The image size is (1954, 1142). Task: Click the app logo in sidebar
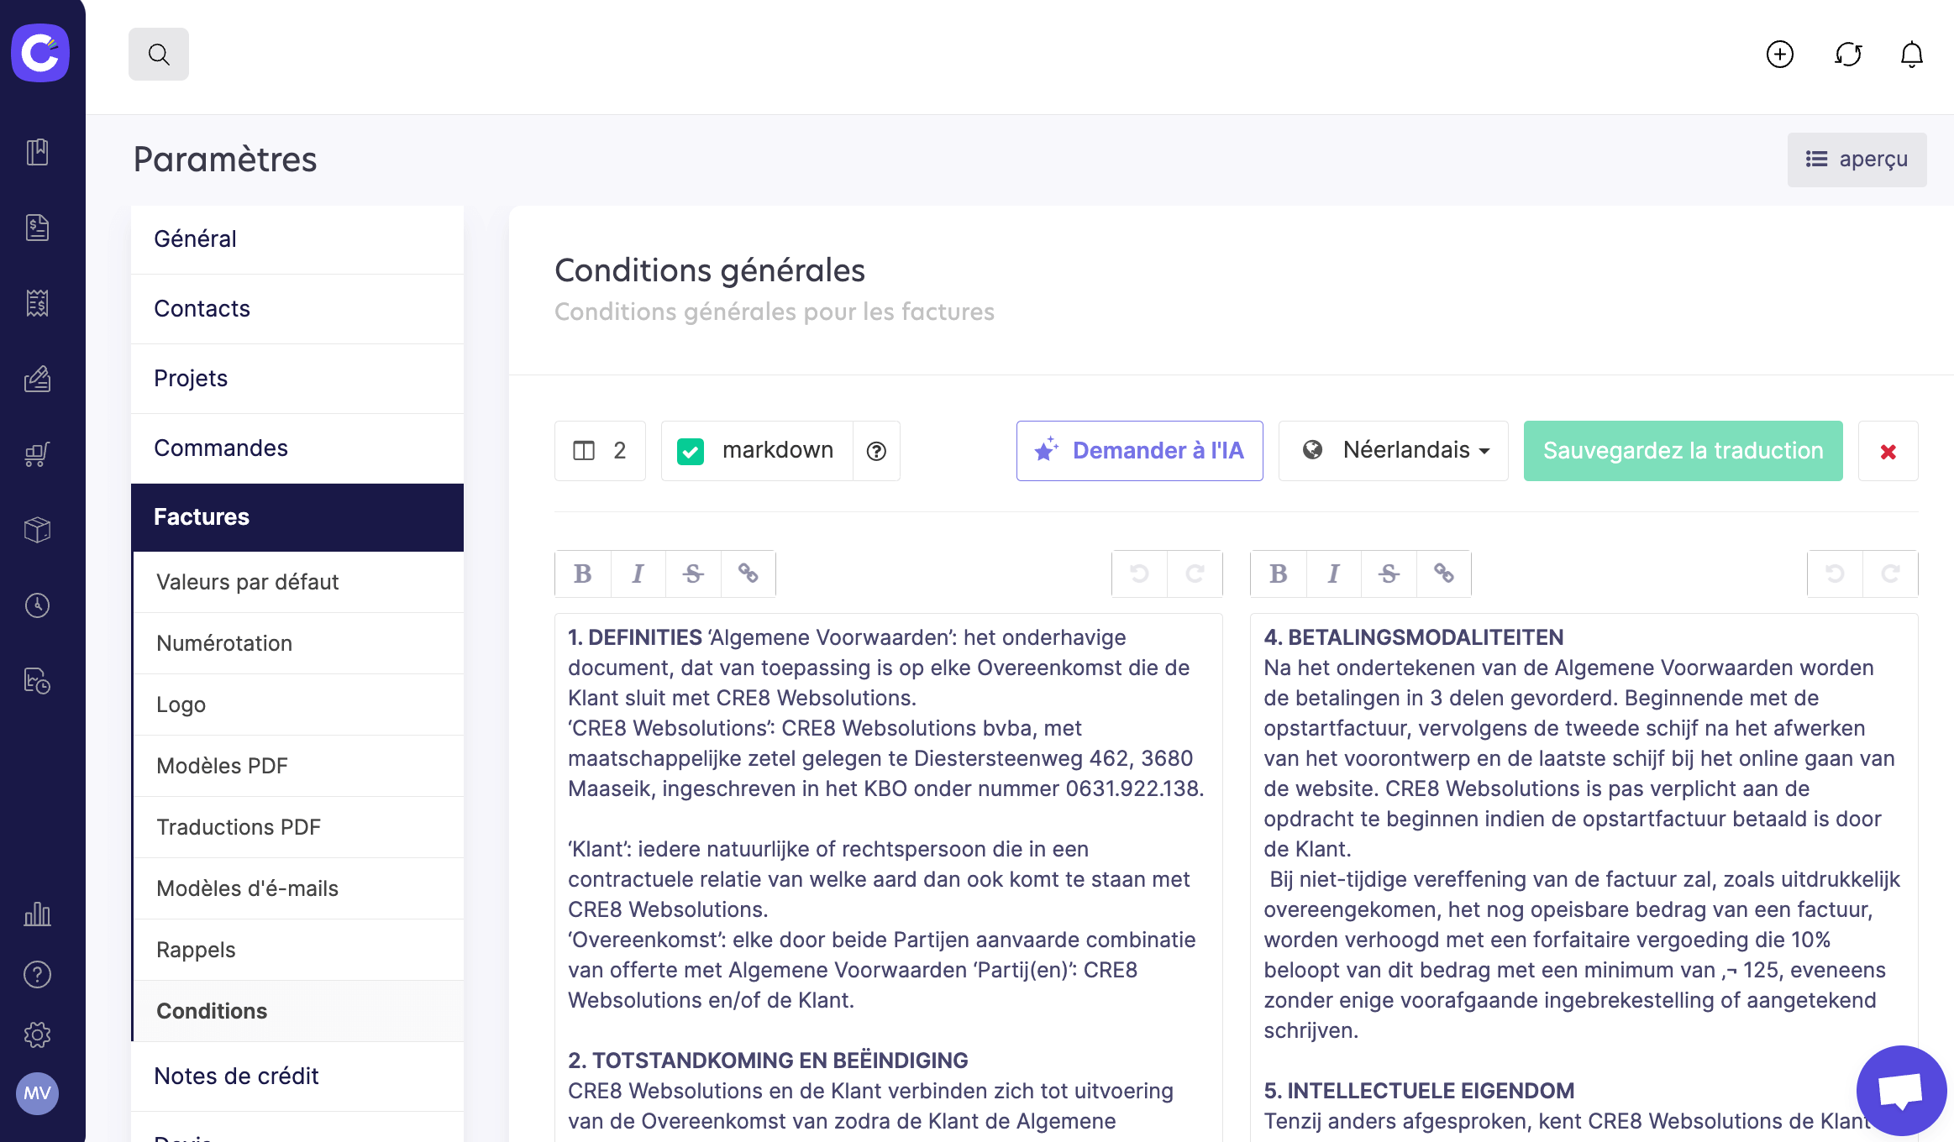40,53
